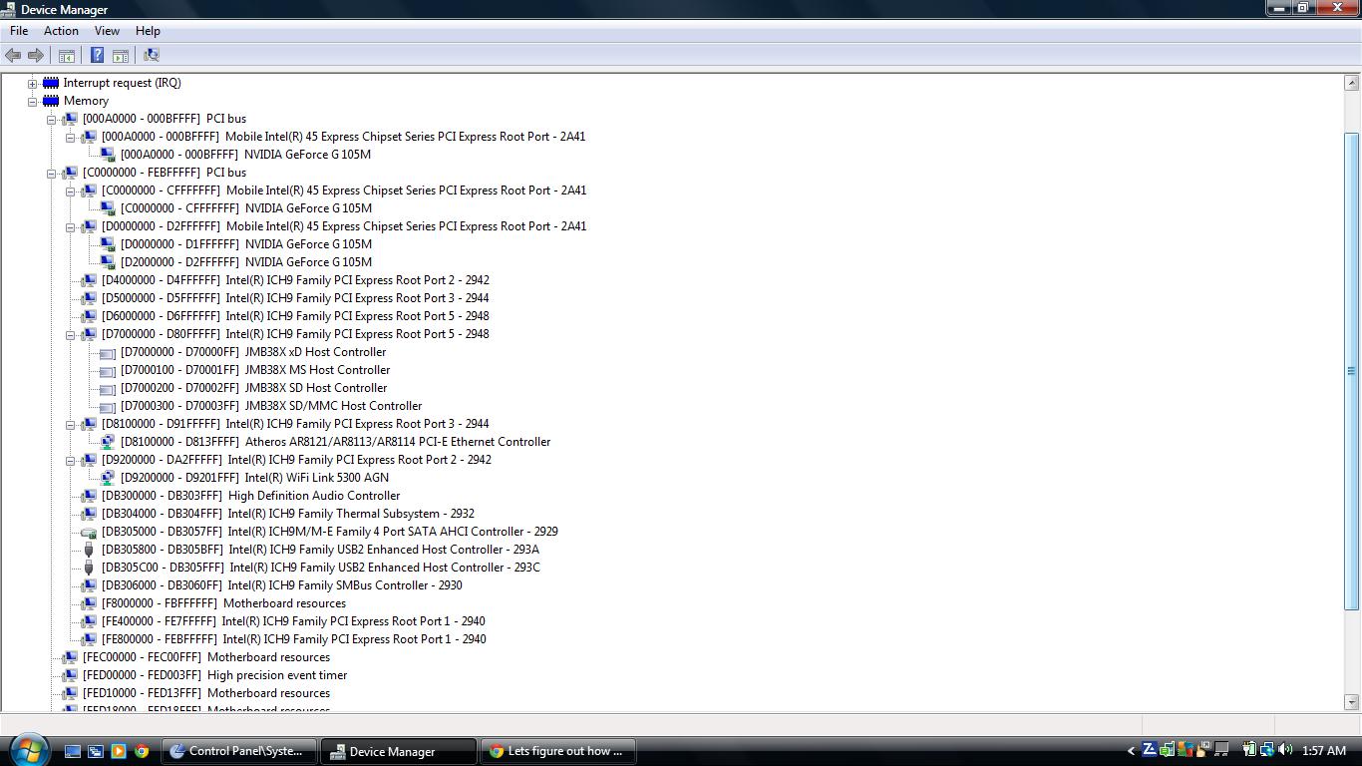Launch Chrome from the quick launch bar
The height and width of the screenshot is (766, 1362).
pyautogui.click(x=142, y=751)
